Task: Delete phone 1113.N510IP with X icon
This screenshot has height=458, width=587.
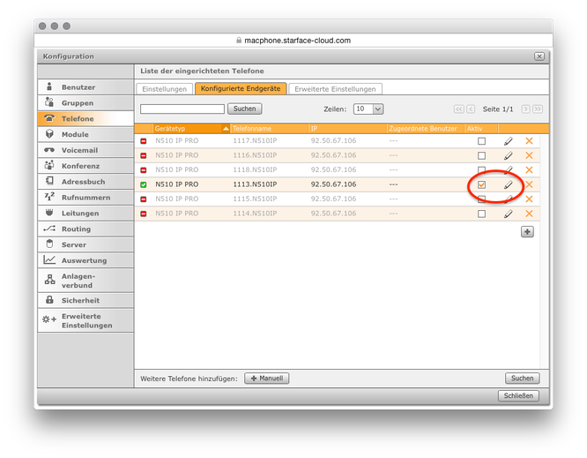Action: (529, 184)
